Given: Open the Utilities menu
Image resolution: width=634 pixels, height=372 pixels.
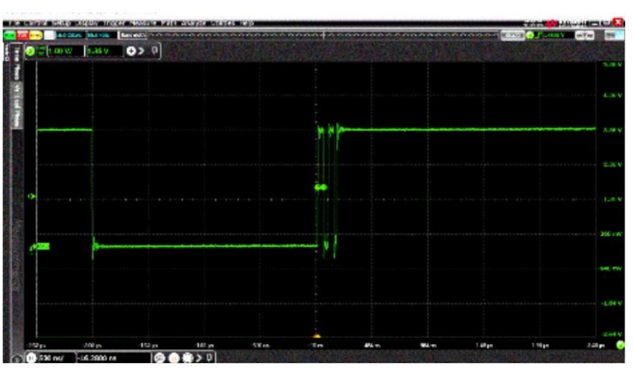Looking at the screenshot, I should click(x=222, y=24).
